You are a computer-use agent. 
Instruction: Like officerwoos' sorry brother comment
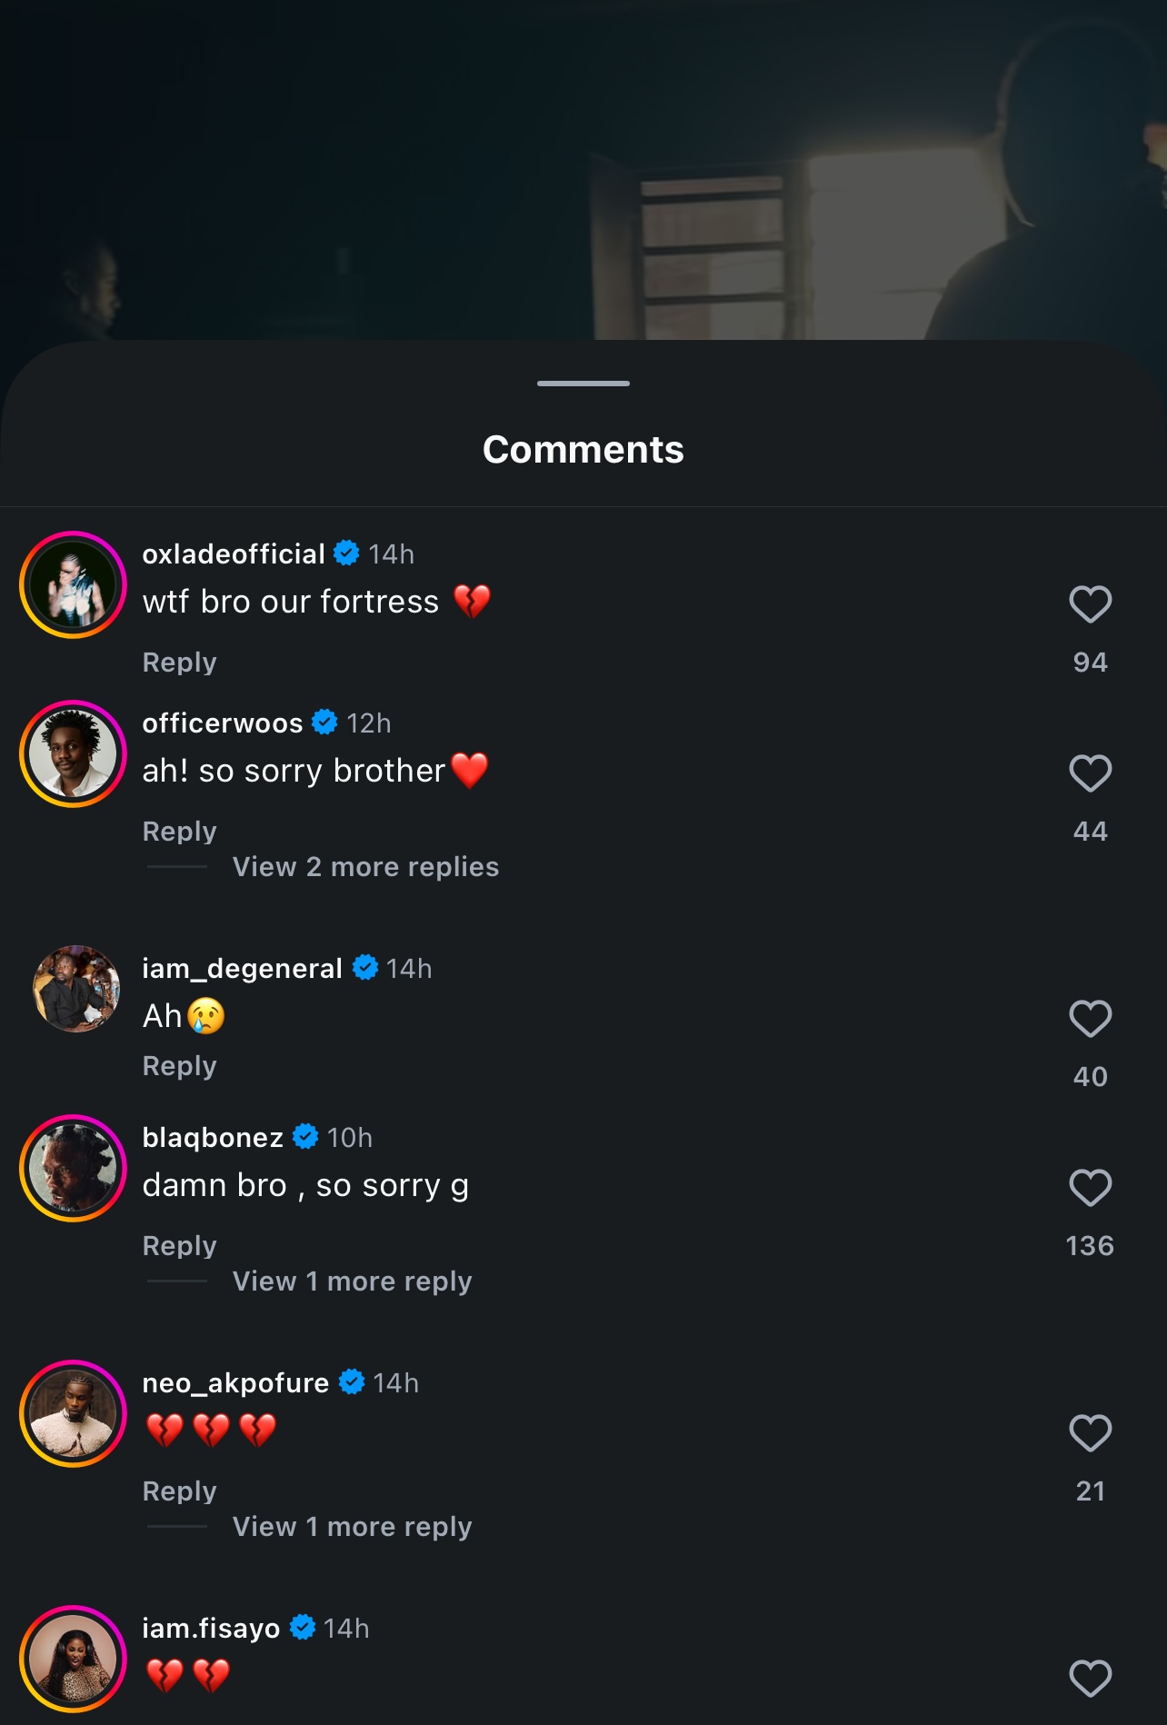(x=1090, y=773)
